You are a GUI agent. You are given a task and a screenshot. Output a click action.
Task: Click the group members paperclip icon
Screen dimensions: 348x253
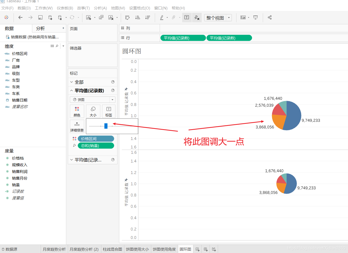(x=173, y=17)
